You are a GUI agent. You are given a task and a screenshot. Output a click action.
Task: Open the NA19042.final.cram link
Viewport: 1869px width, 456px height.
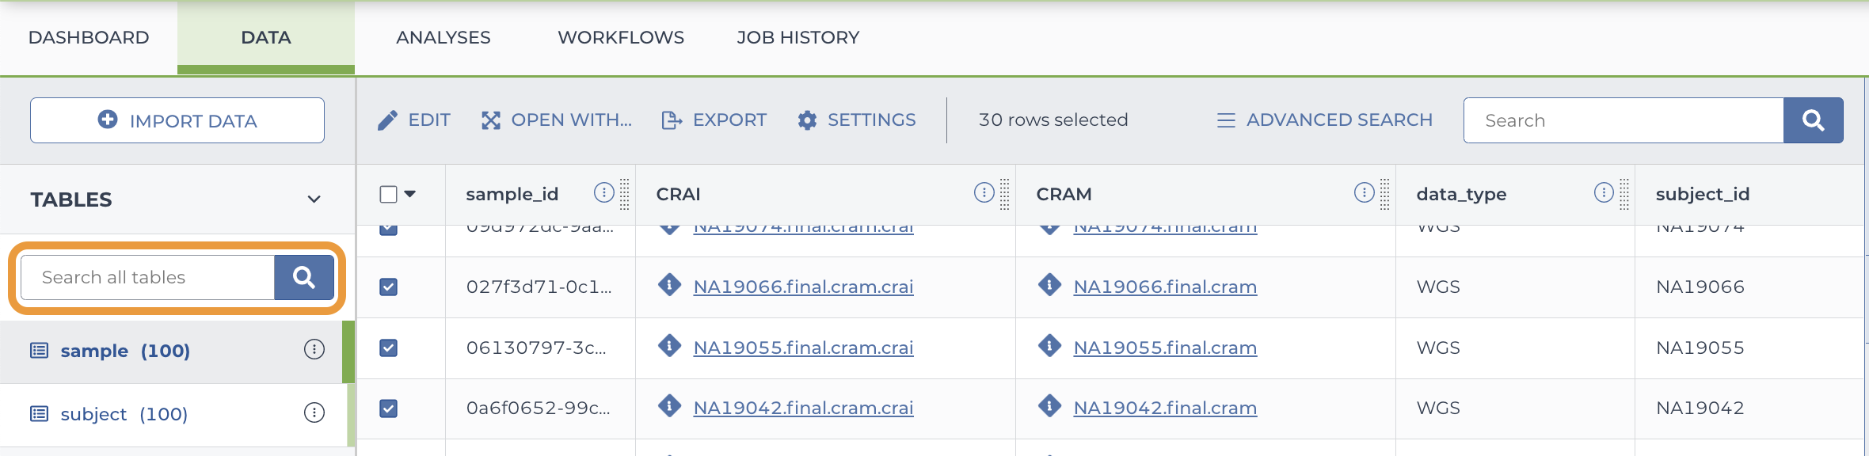point(1165,408)
